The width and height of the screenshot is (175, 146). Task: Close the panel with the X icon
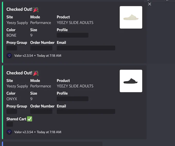150,4
